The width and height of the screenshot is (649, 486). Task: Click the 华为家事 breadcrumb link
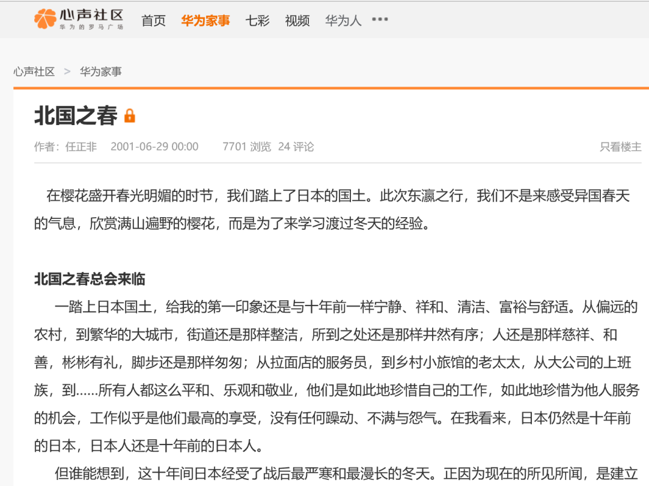101,72
